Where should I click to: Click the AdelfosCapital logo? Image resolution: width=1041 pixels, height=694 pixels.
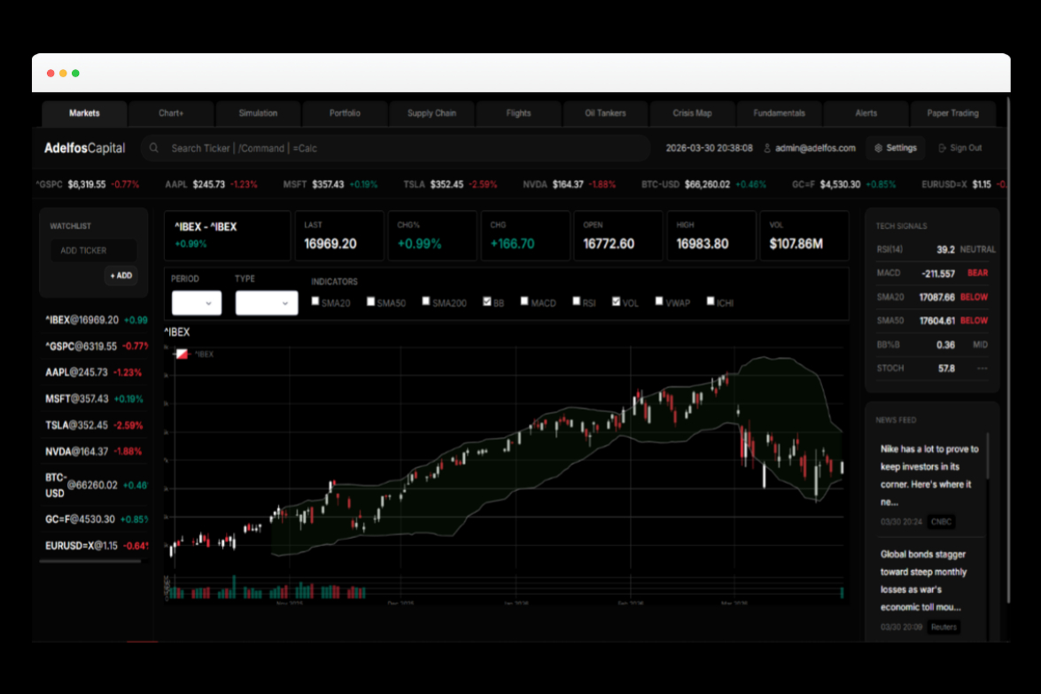point(84,148)
